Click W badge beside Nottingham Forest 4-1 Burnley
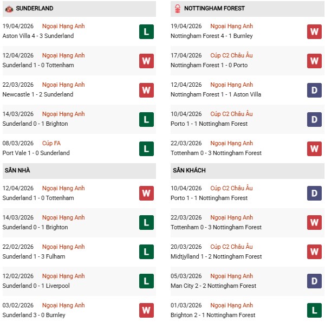Viewport: 325px width, 322px height. point(315,31)
